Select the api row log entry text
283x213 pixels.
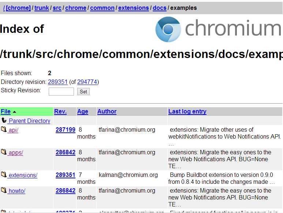224,136
